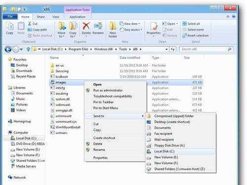Viewport: 247px width, 185px height.
Task: Switch to the Application tab
Action: (x=78, y=17)
